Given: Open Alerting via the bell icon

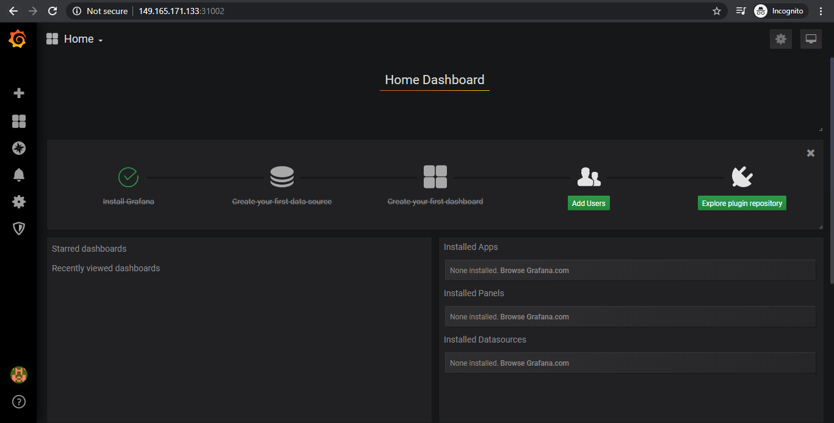Looking at the screenshot, I should 18,175.
